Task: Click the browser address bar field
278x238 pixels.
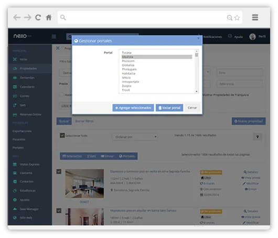Action: 150,17
